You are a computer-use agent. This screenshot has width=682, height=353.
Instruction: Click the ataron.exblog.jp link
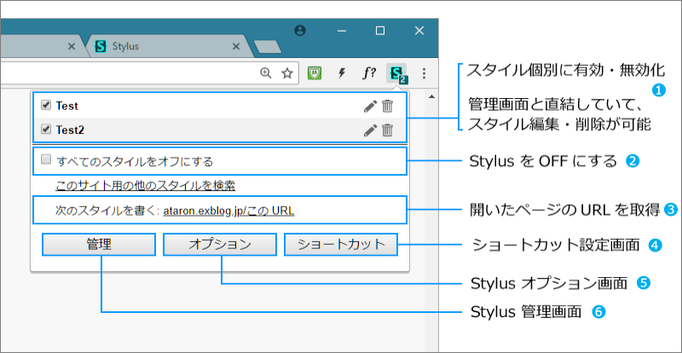[x=203, y=211]
